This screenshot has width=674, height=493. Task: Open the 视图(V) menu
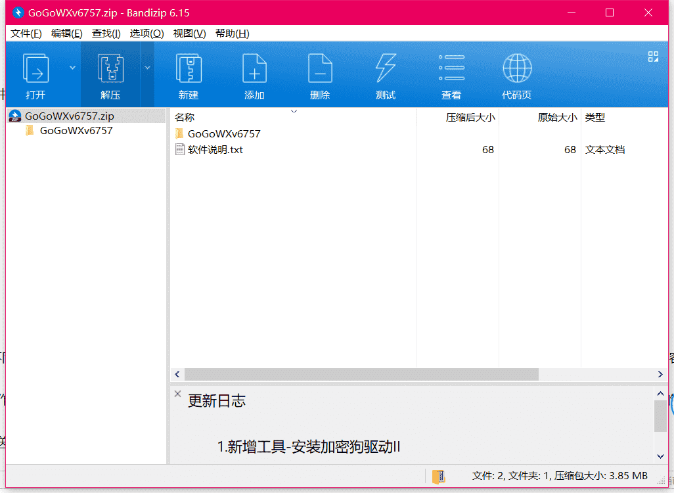pos(189,34)
